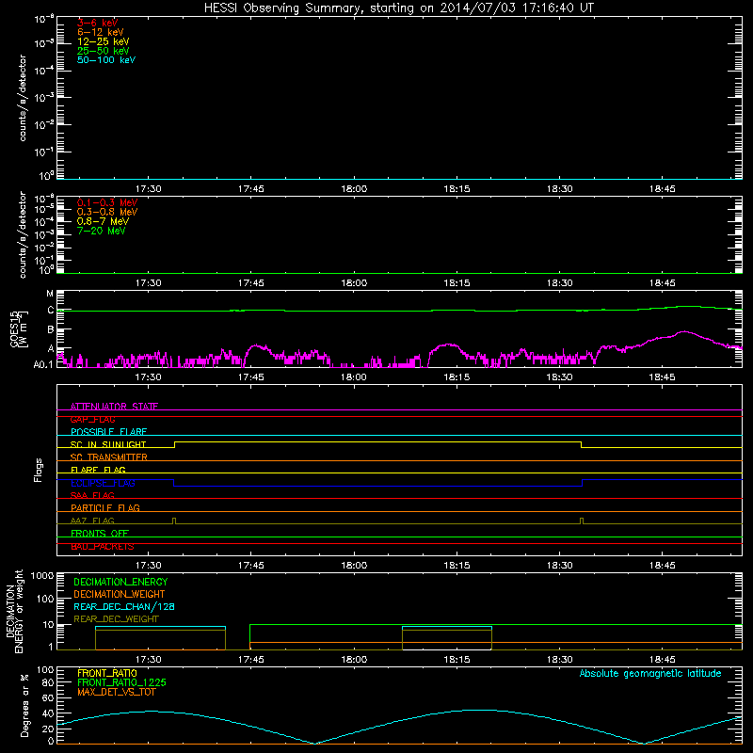Click the FLARE_FLAG label
The width and height of the screenshot is (753, 753).
point(98,470)
